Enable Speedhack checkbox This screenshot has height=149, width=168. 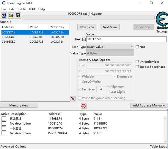tap(137, 67)
